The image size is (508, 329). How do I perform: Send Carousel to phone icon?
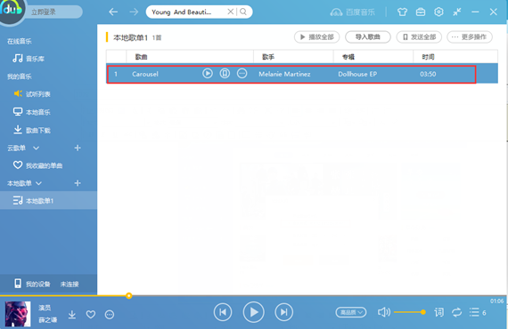click(x=225, y=74)
